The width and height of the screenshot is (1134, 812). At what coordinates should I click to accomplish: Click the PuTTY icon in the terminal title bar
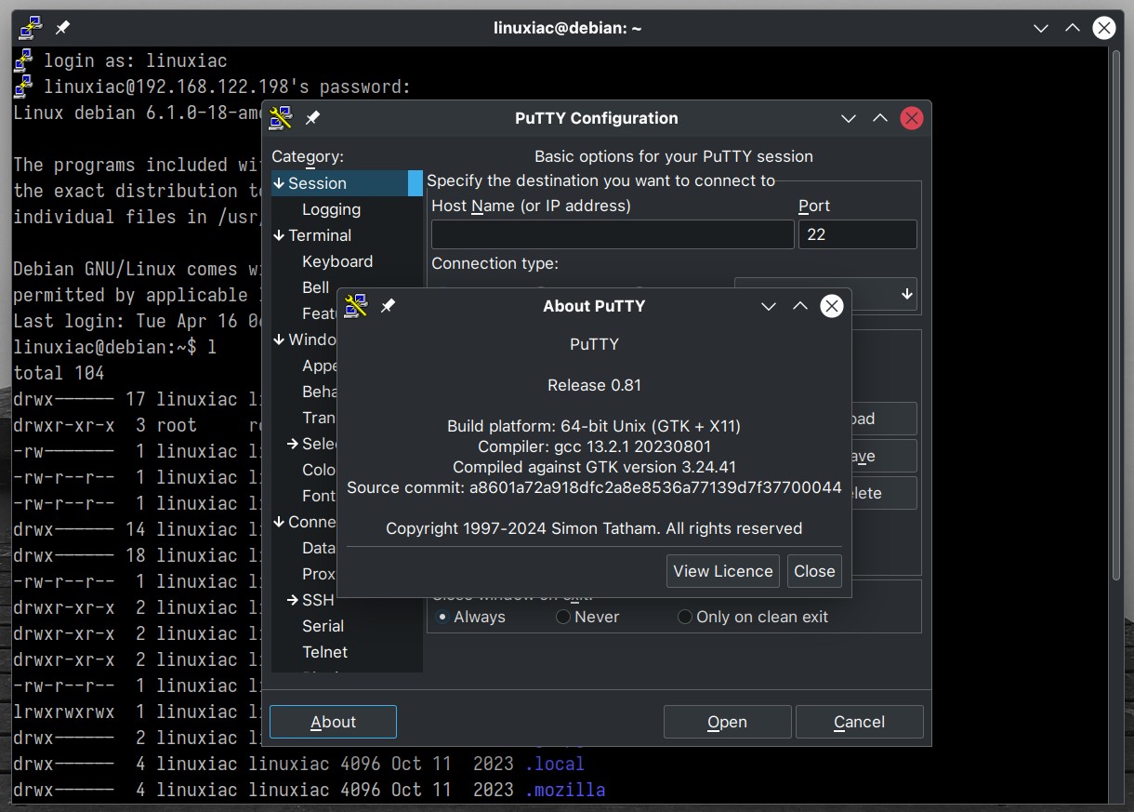click(x=31, y=28)
